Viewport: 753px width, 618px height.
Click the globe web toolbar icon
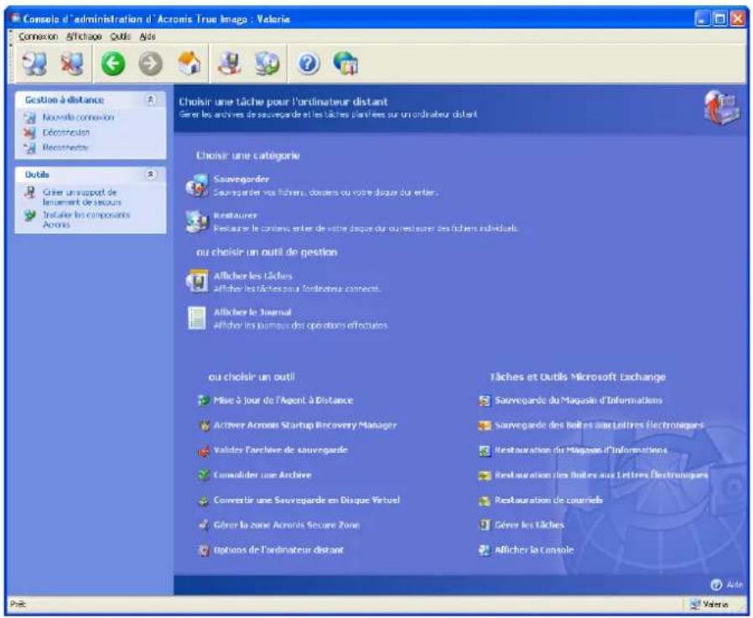pos(345,64)
